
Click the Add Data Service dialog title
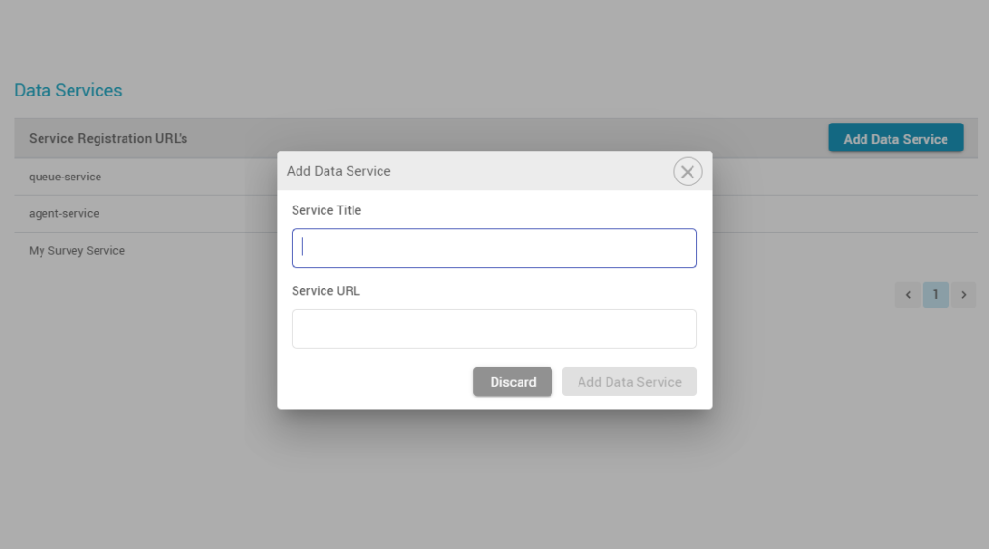point(339,171)
